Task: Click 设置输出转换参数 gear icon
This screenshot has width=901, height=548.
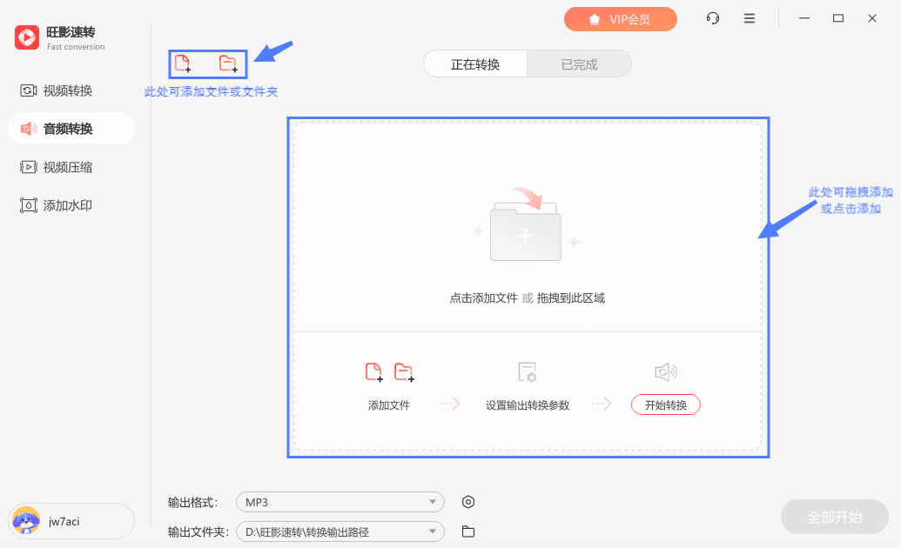Action: coord(528,371)
